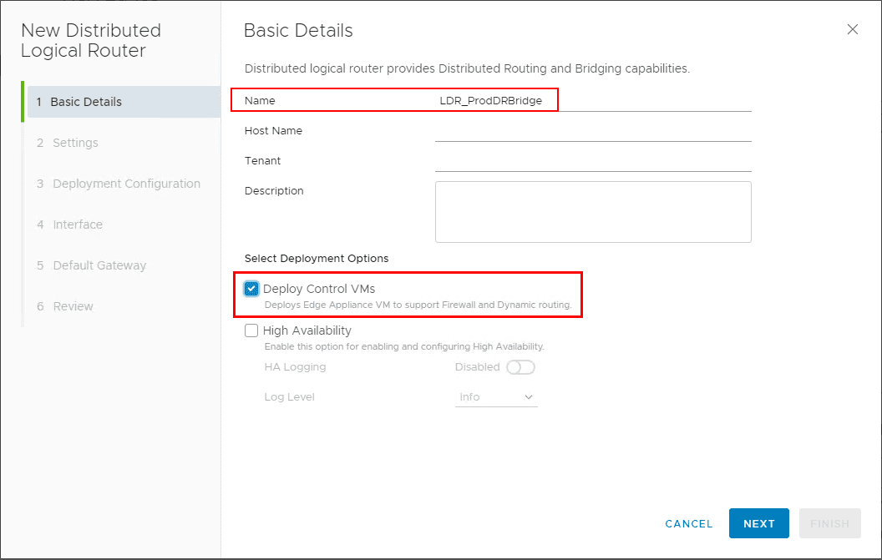The image size is (882, 560).
Task: Click the FINISH button
Action: pyautogui.click(x=829, y=523)
